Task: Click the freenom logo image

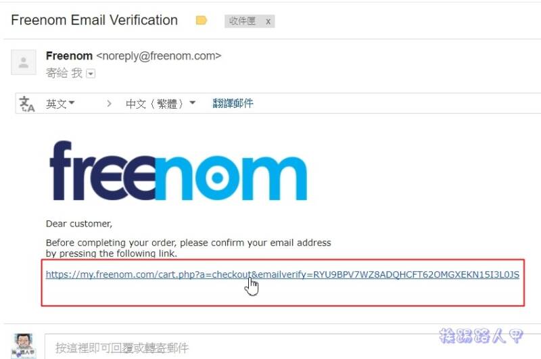Action: [179, 170]
